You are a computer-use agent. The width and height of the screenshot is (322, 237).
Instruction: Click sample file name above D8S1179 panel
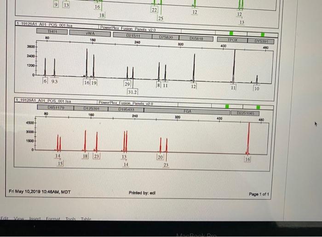pyautogui.click(x=44, y=101)
